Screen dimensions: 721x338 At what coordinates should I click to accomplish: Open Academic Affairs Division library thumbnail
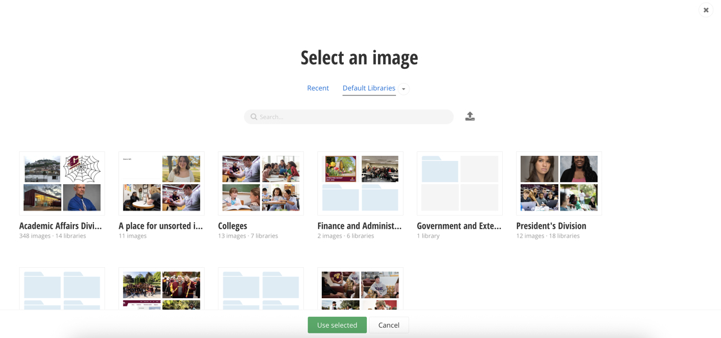pos(62,183)
